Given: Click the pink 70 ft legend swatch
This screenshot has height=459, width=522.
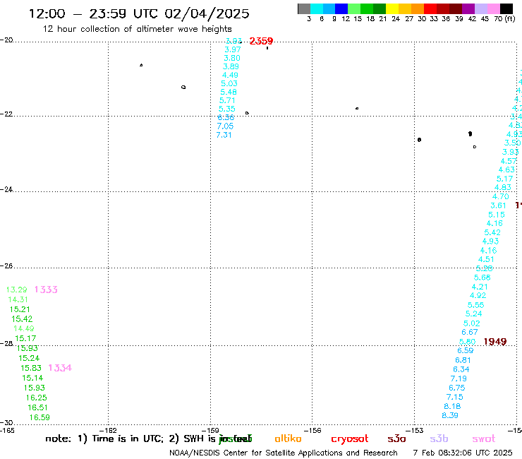Looking at the screenshot, I should [493, 8].
